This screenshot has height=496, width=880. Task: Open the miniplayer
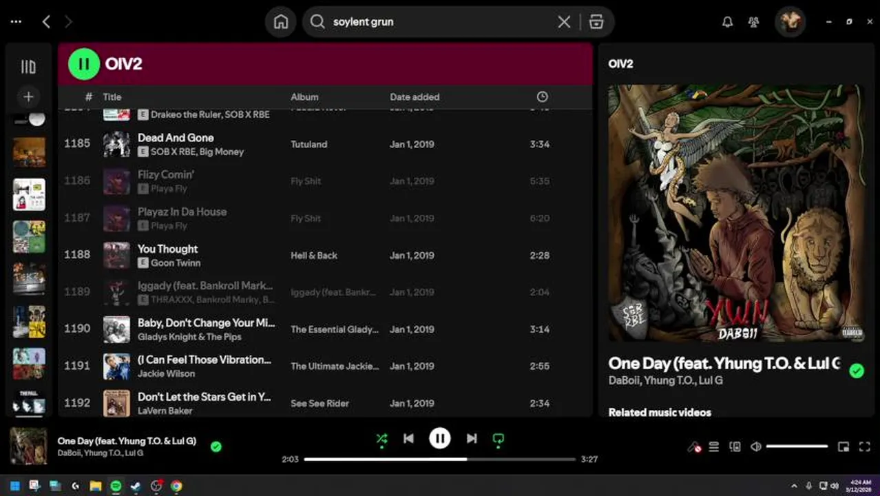843,447
